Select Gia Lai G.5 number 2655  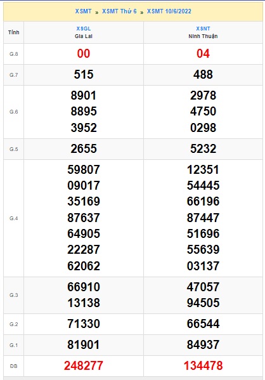[x=84, y=149]
